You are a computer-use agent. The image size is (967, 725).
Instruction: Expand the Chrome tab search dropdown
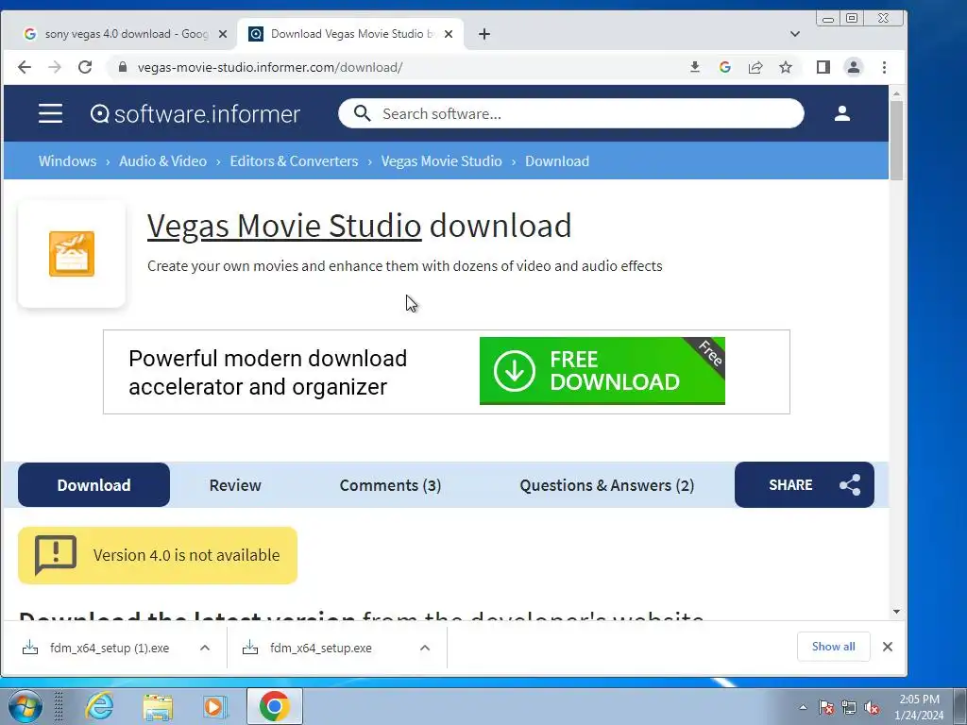click(795, 34)
